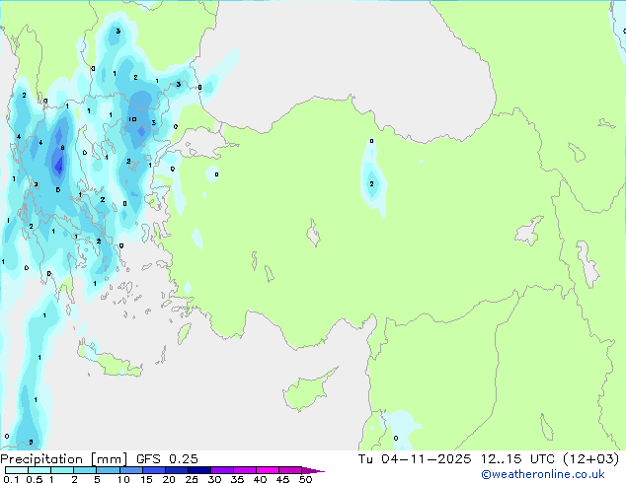Click the legend value label "0.5"
This screenshot has width=626, height=483.
point(35,479)
